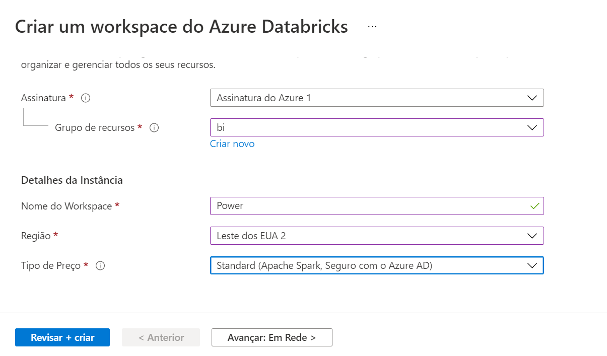
Task: Select the Assinatura required field label
Action: pos(45,98)
